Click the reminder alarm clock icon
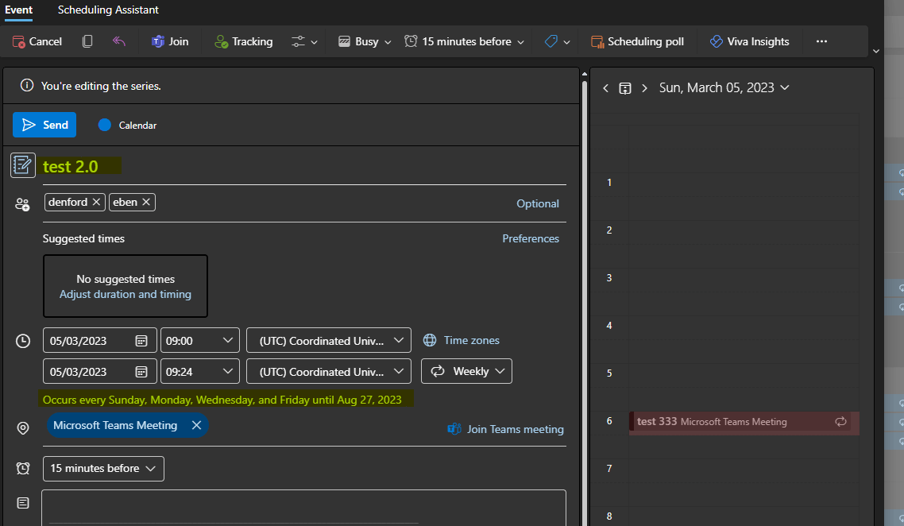 pos(23,468)
